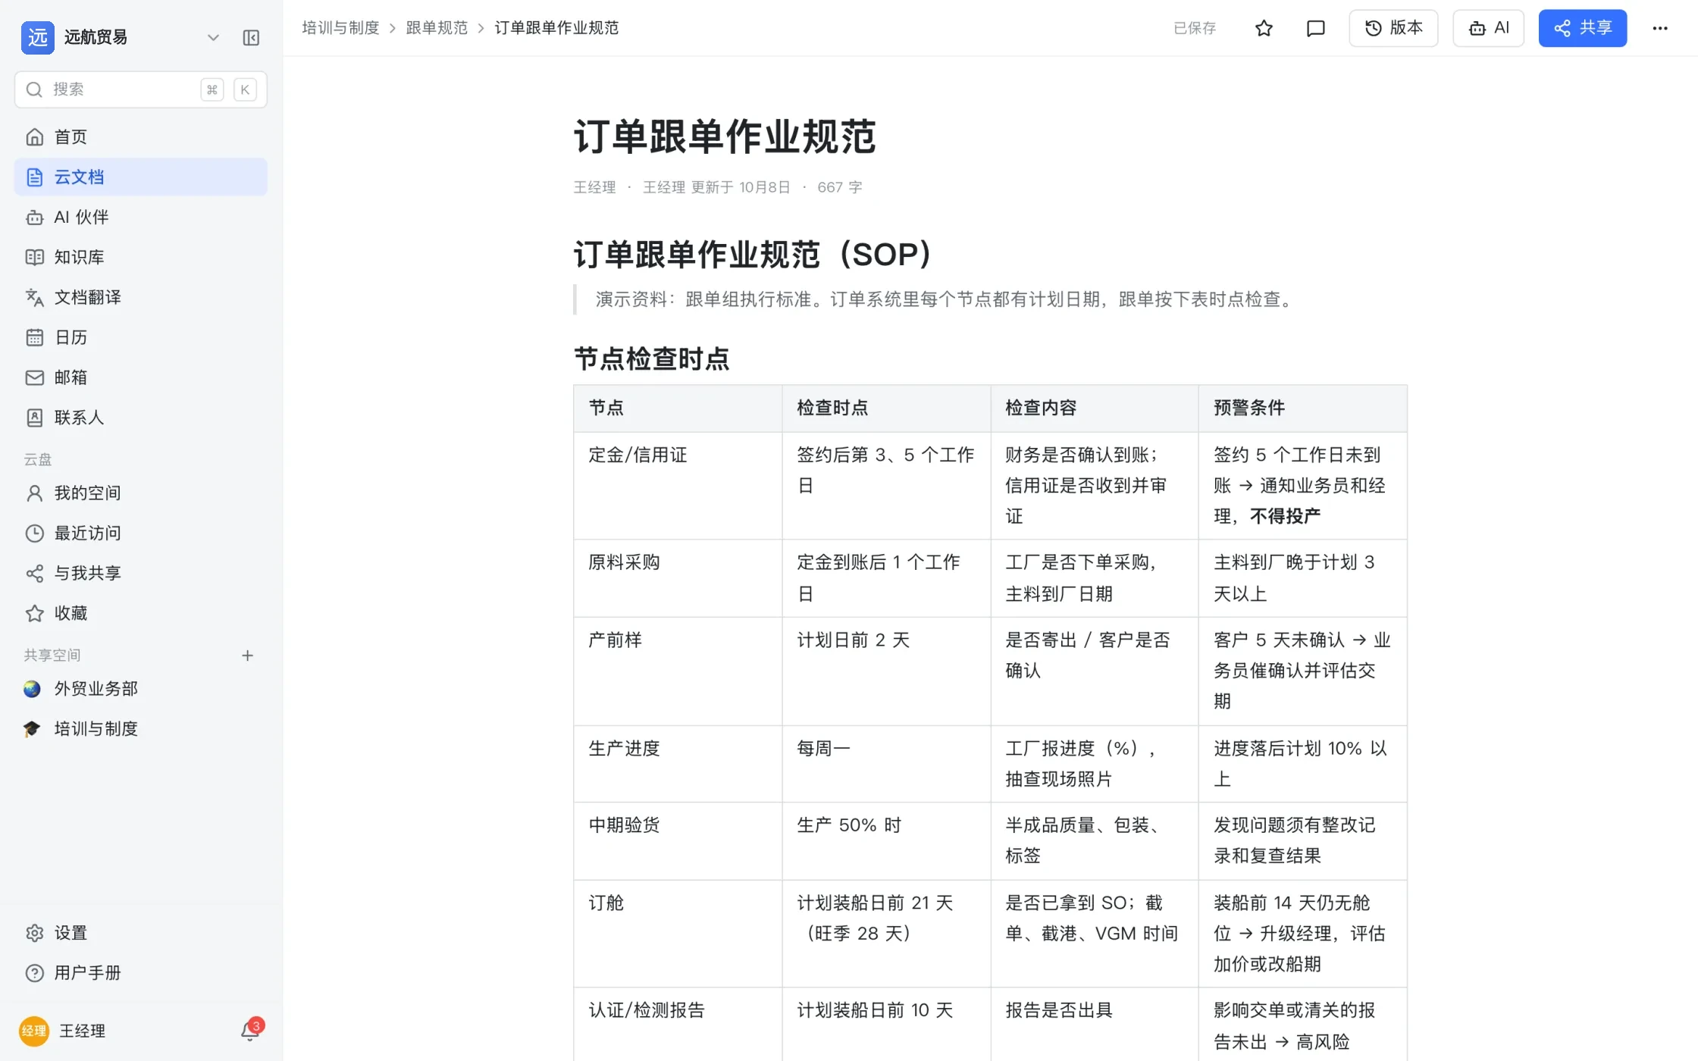Navigate to 培训与制度 breadcrumb
The height and width of the screenshot is (1061, 1698).
340,28
